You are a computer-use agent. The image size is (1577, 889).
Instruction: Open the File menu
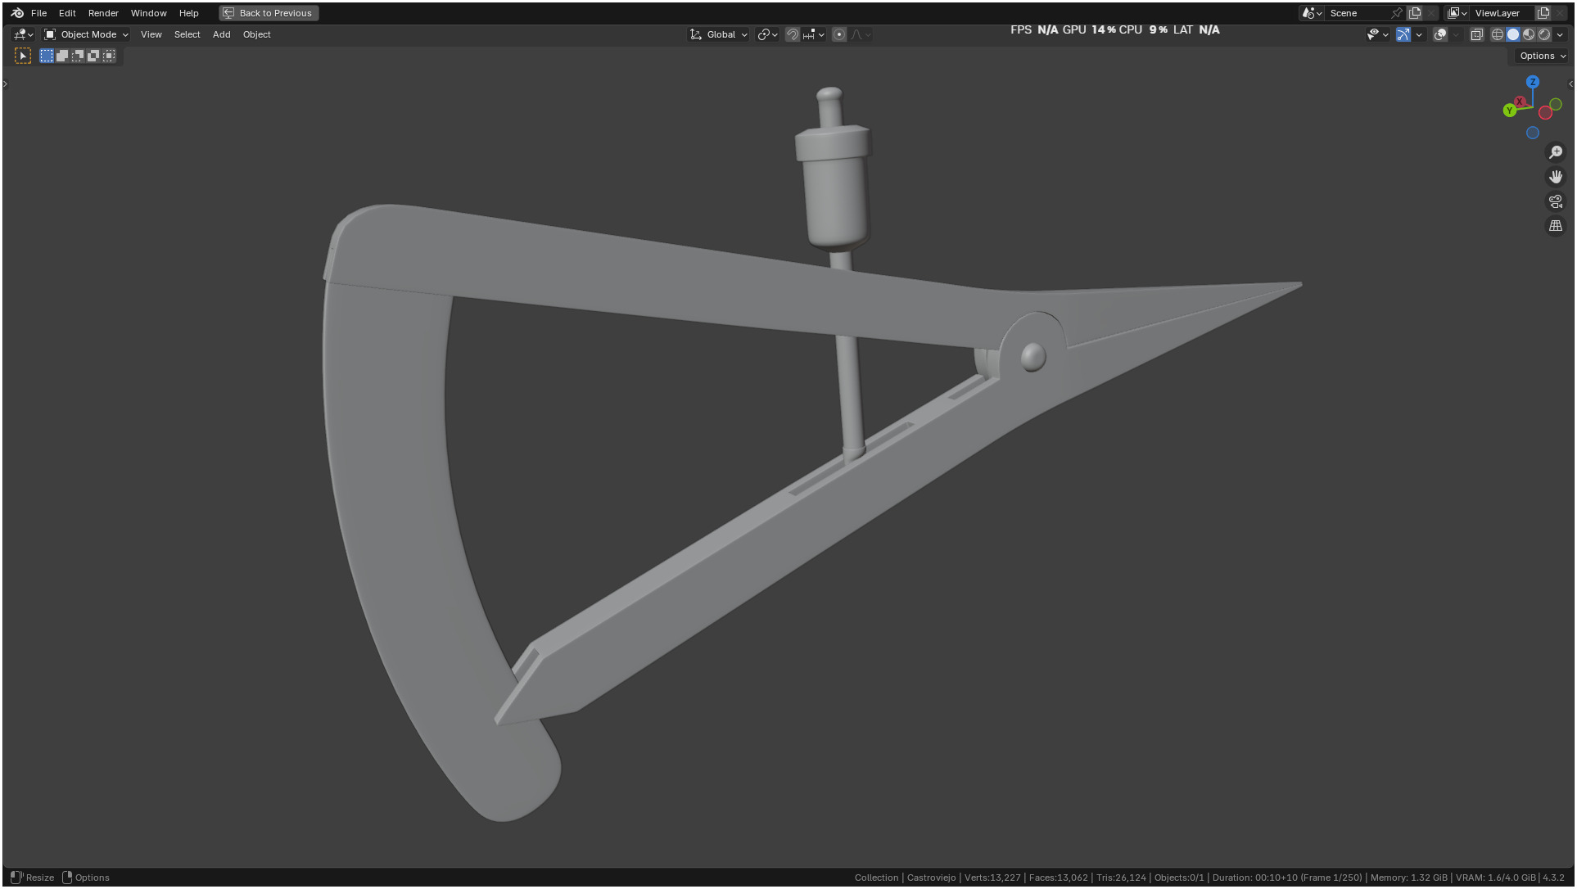(38, 13)
